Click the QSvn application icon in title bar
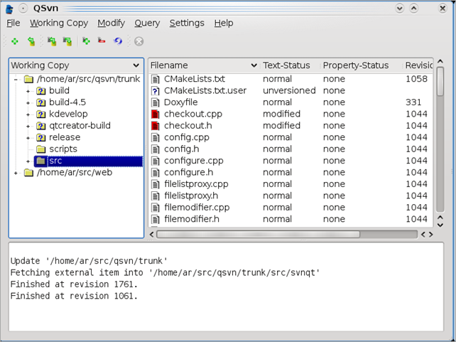 [x=9, y=8]
